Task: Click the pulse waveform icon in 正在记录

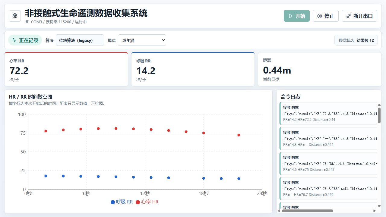Action: pos(14,40)
